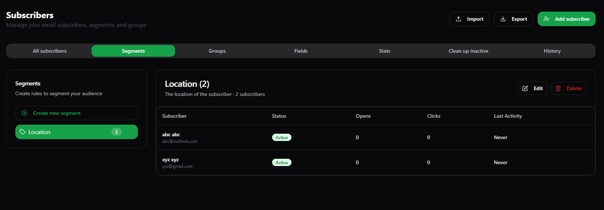
Task: Click the download icon in Export button
Action: 503,19
